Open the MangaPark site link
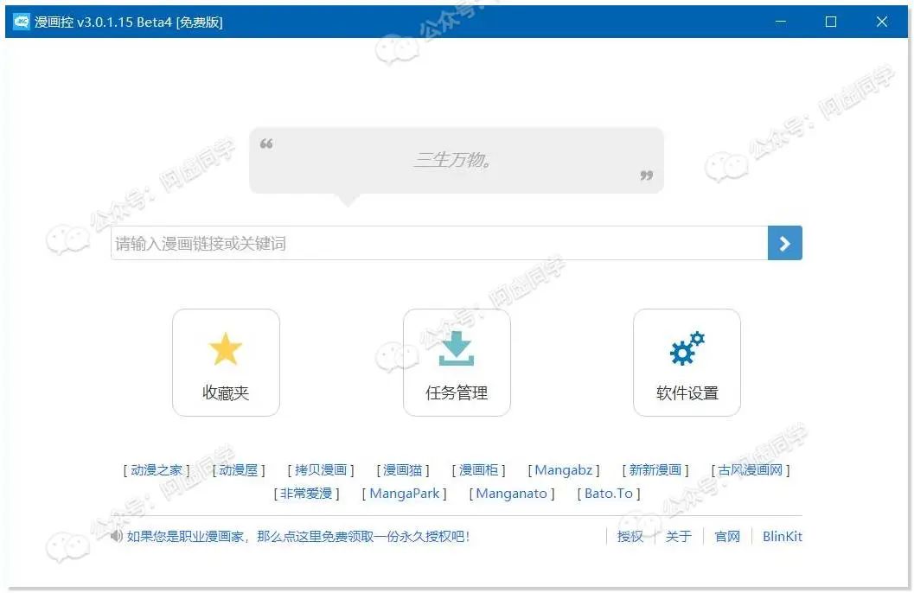Screen dimensions: 914x593 pos(405,494)
